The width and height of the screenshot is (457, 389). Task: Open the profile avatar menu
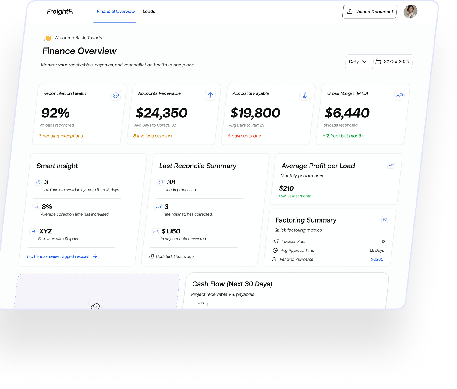[410, 12]
